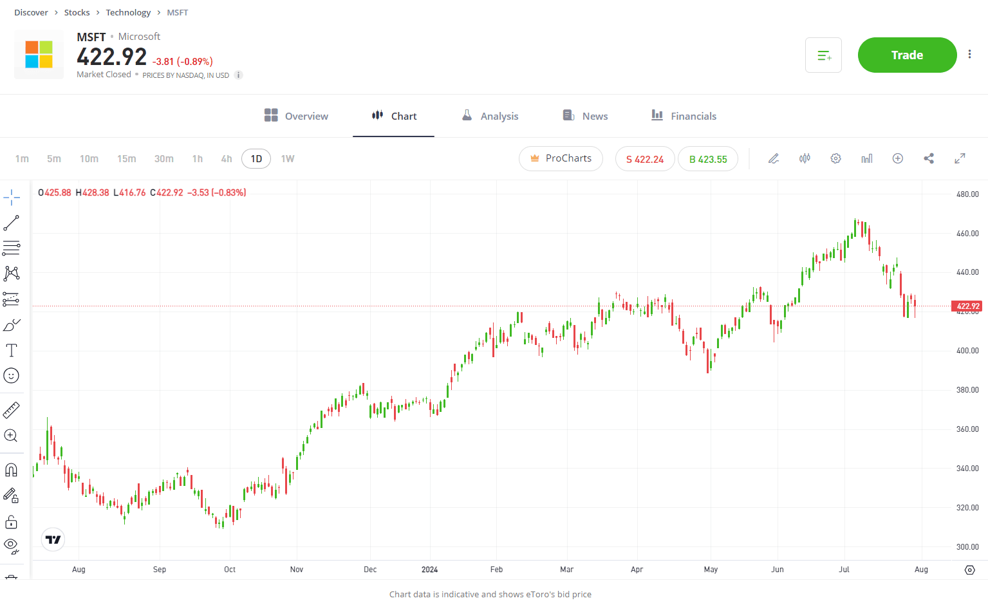Open the Analysis tab
The height and width of the screenshot is (605, 988).
pyautogui.click(x=490, y=116)
